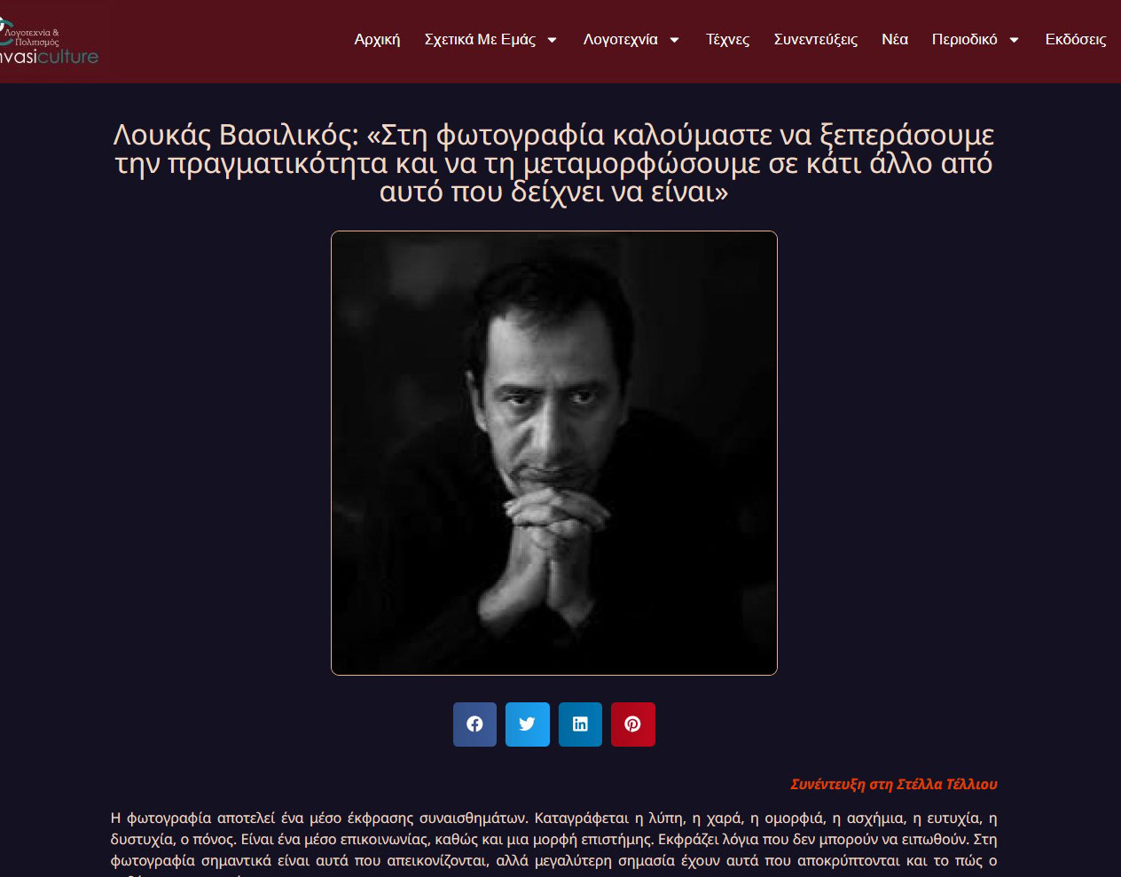Image resolution: width=1121 pixels, height=877 pixels.
Task: Expand the Περιοδικό dropdown arrow
Action: pyautogui.click(x=1014, y=40)
